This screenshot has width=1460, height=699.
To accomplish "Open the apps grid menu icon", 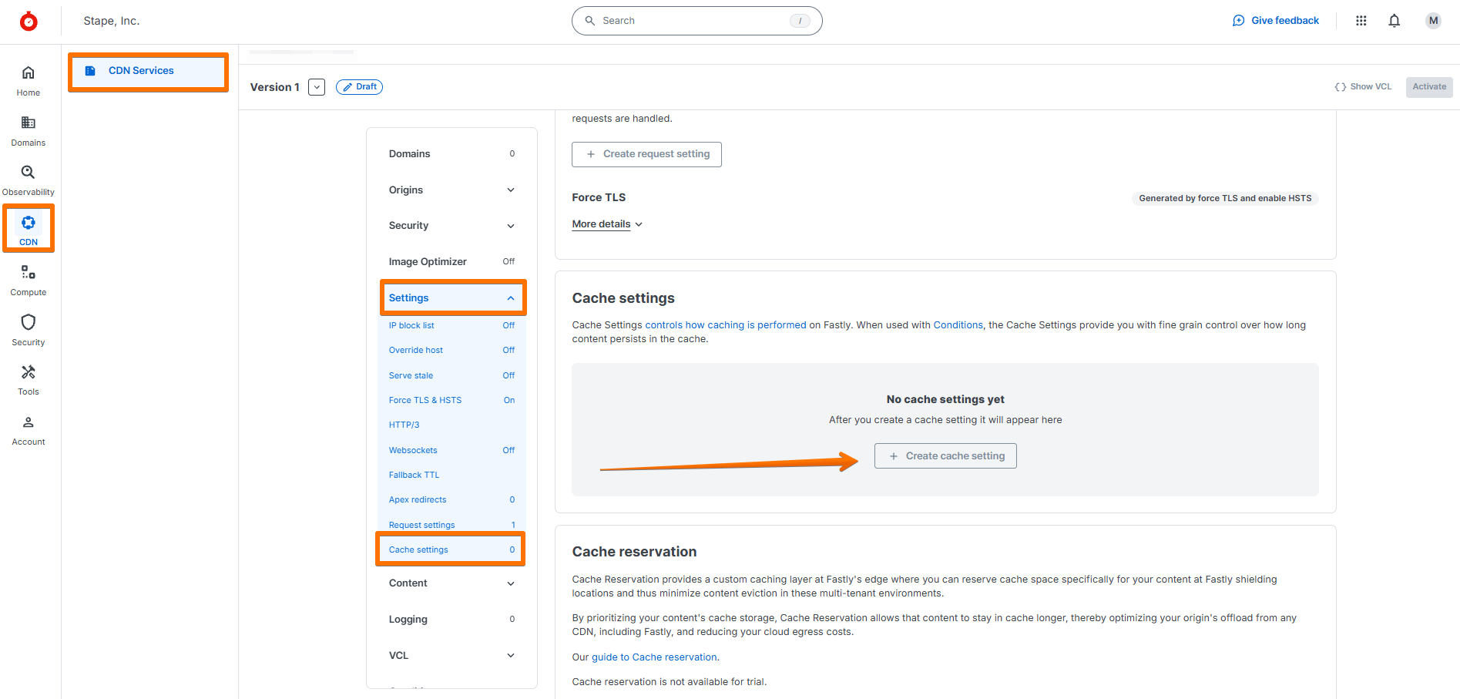I will point(1361,21).
